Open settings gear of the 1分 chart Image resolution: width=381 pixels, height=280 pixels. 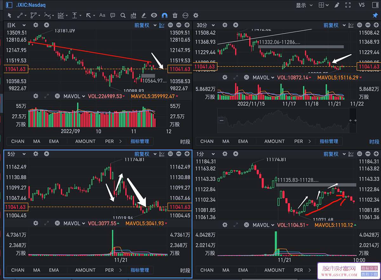click(x=225, y=154)
